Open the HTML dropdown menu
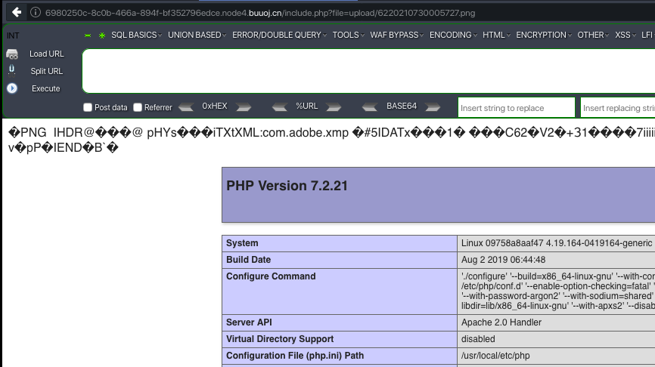Screen dimensions: 655x367 point(496,35)
